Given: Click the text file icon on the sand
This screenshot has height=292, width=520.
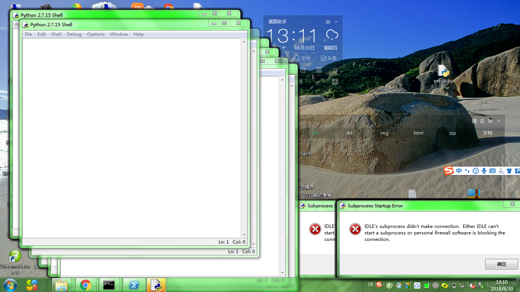Looking at the screenshot, I should tap(412, 194).
